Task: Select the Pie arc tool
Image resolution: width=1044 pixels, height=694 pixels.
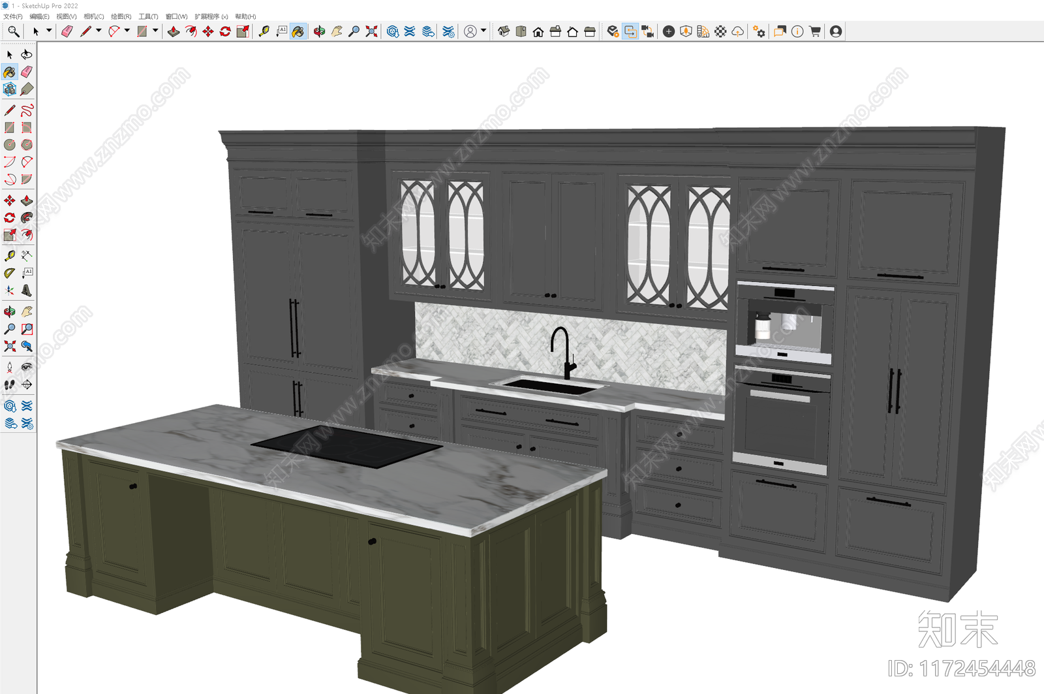Action: pyautogui.click(x=27, y=179)
